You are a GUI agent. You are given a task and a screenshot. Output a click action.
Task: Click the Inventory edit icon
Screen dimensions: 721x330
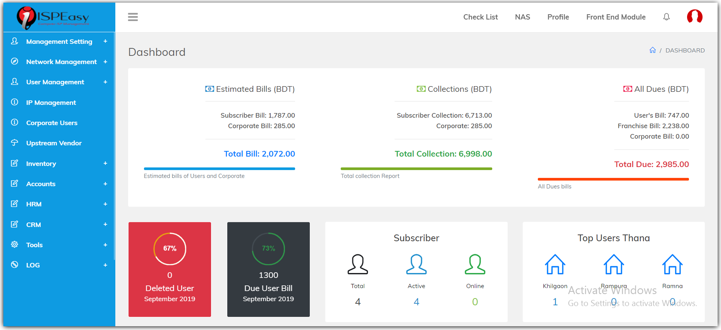[x=15, y=163]
